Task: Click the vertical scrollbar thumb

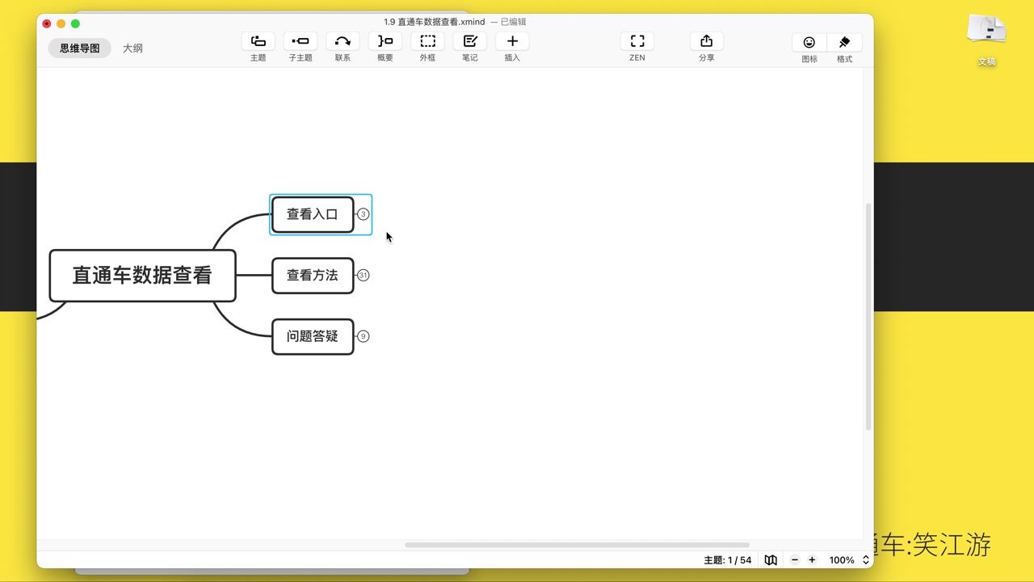Action: 868,316
